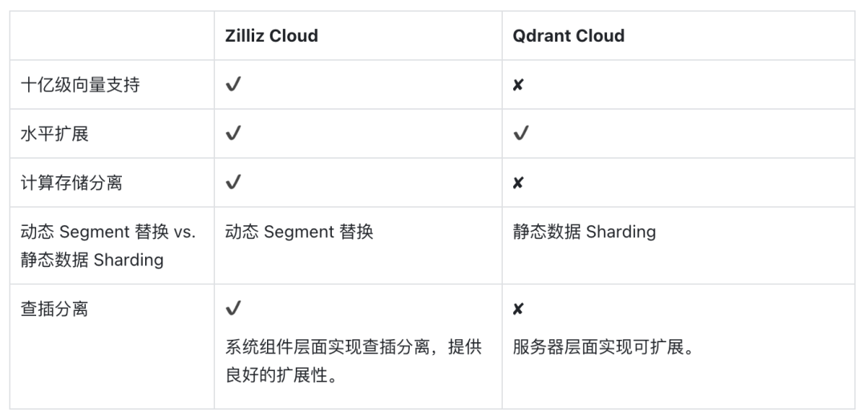Click the cross mark for Qdrant 十亿级向量支持

518,85
